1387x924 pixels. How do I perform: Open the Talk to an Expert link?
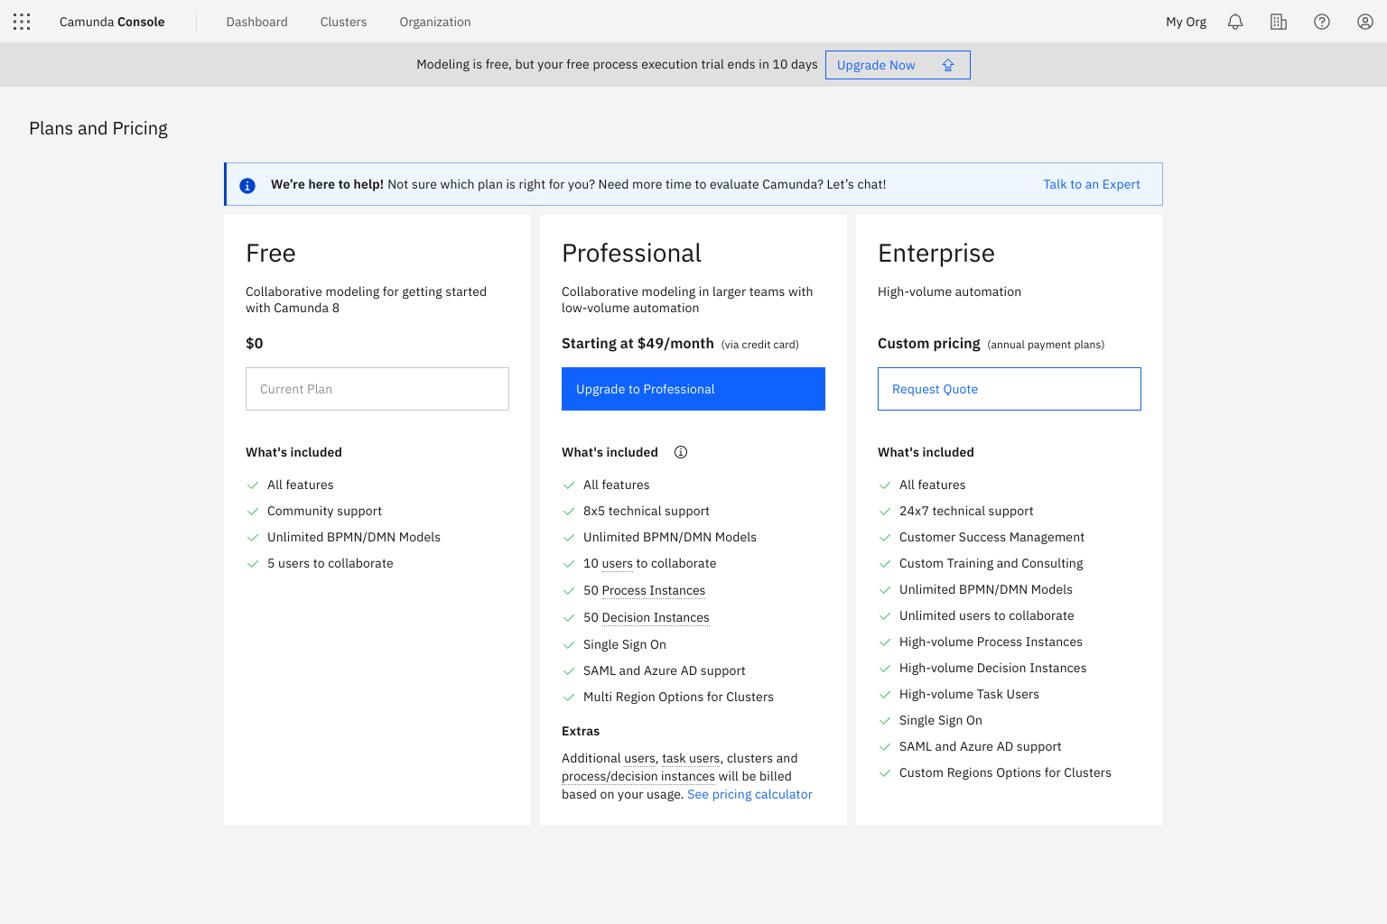[1092, 184]
